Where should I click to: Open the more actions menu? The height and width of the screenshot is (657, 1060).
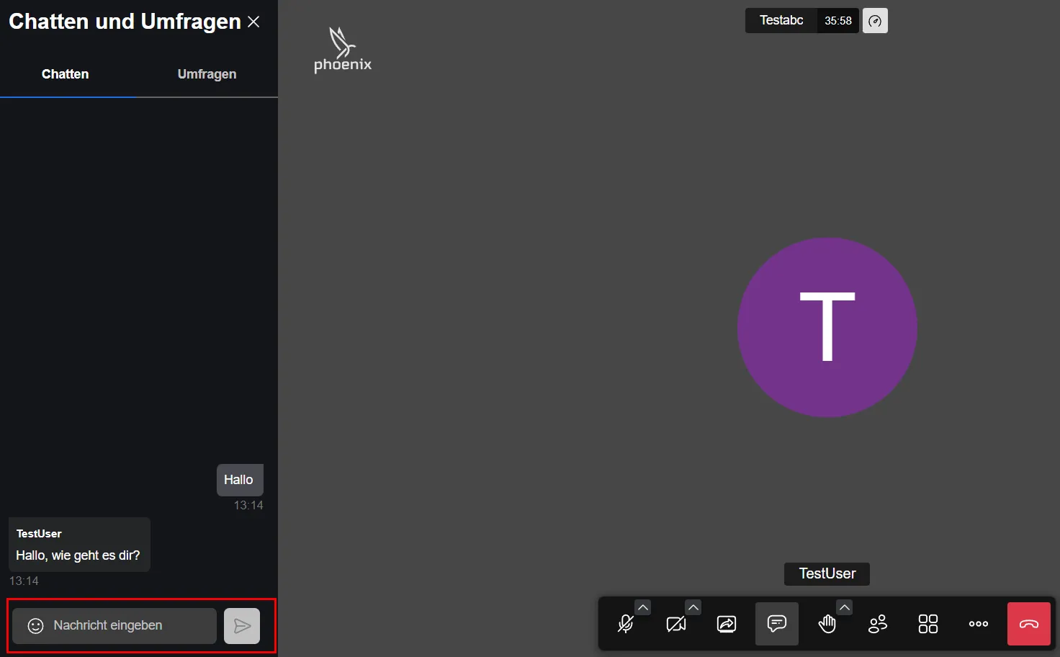point(979,624)
